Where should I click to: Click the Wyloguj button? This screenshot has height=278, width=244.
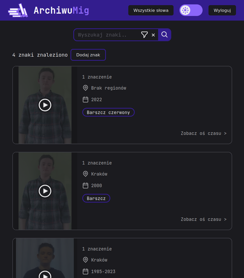222,10
